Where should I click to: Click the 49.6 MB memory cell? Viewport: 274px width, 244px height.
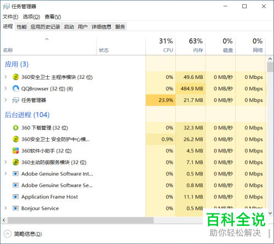point(191,77)
